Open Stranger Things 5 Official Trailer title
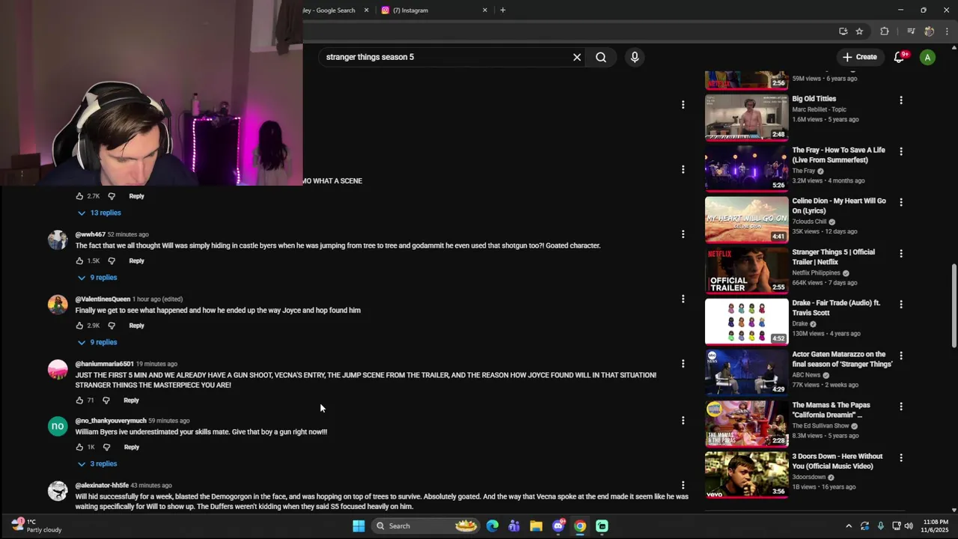958x539 pixels. 833,257
